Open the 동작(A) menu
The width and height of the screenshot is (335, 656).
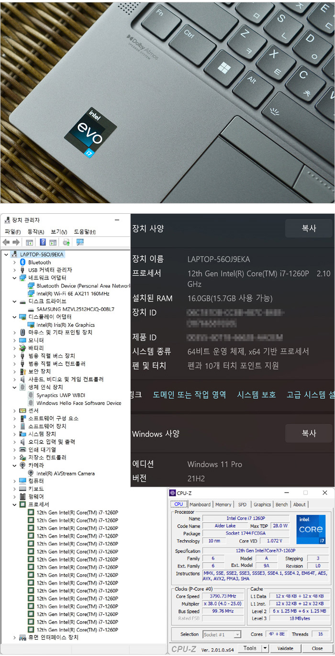(x=36, y=232)
